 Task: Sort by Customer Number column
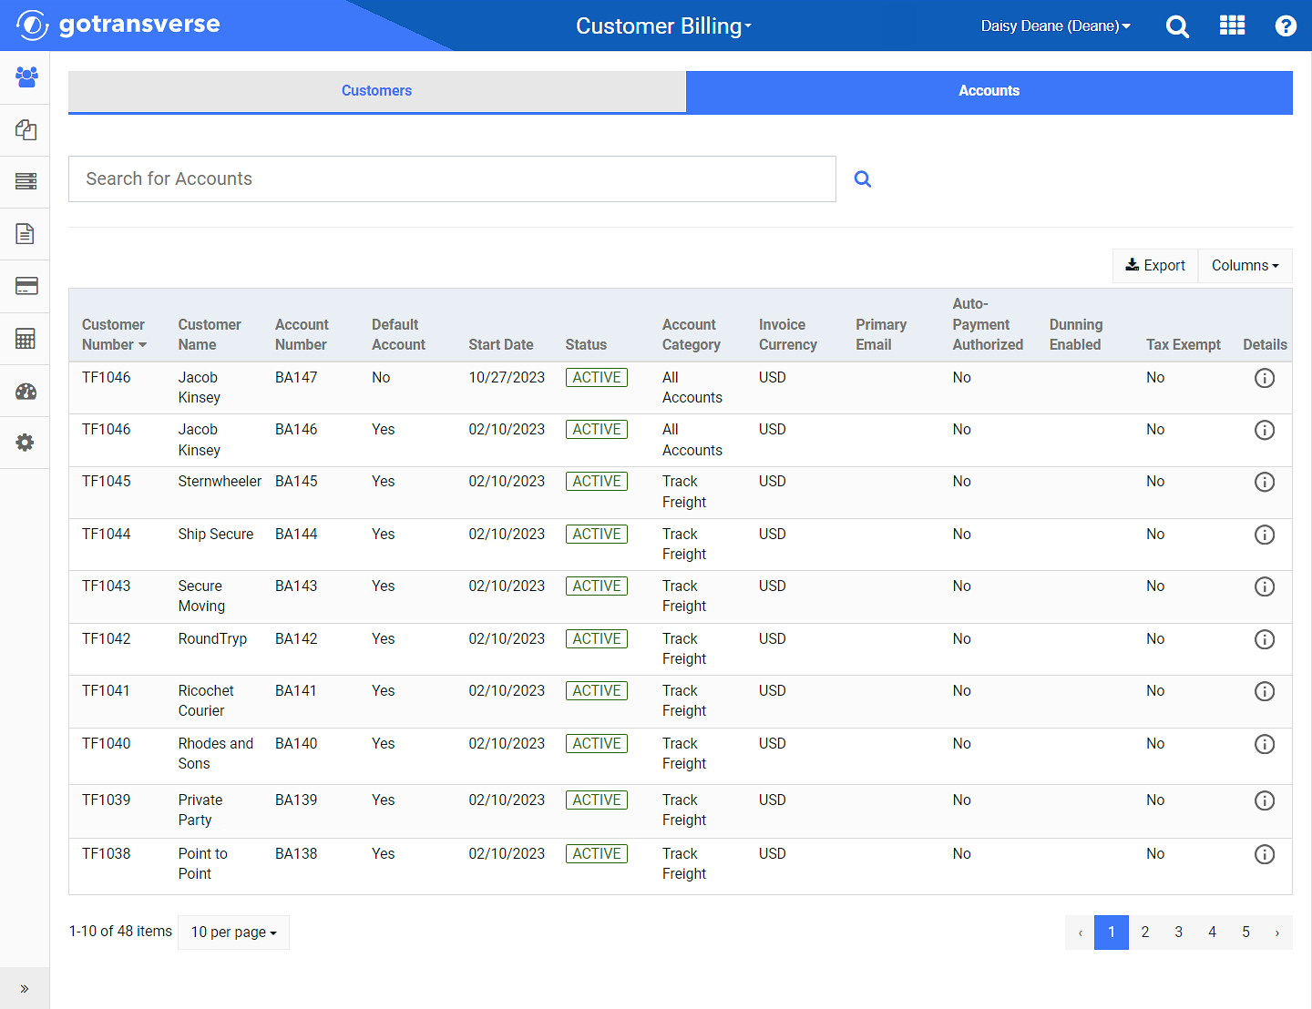pos(114,334)
